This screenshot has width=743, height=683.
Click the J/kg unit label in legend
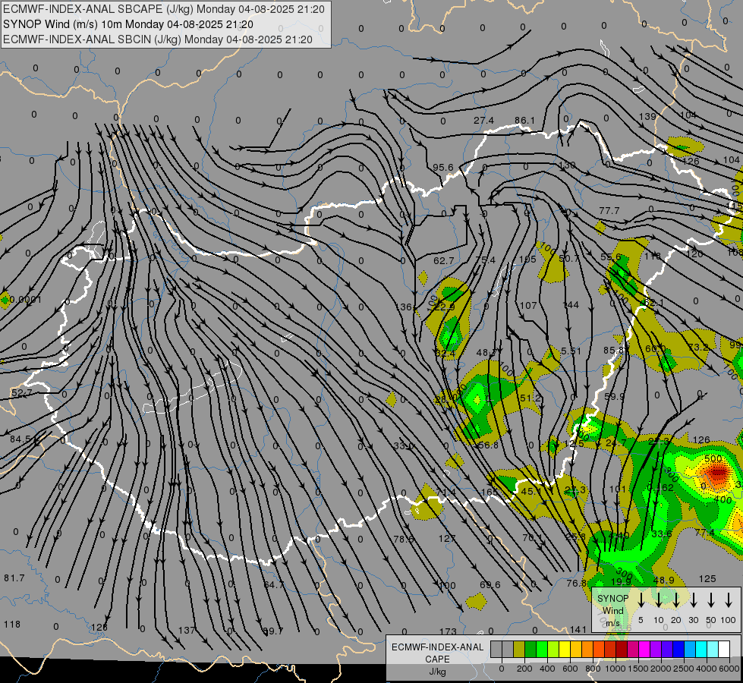coord(437,672)
